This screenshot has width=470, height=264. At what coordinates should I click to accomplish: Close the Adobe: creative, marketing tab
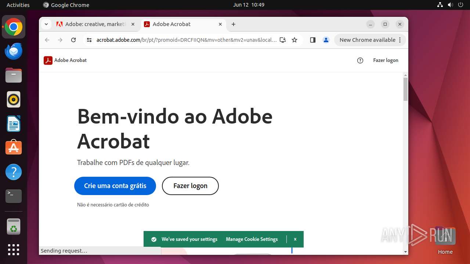click(133, 24)
